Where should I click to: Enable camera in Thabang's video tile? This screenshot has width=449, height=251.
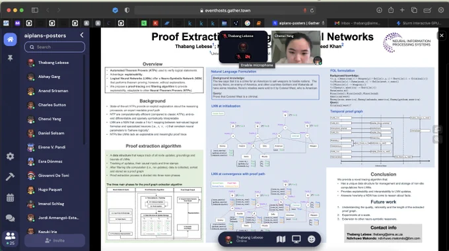(248, 57)
